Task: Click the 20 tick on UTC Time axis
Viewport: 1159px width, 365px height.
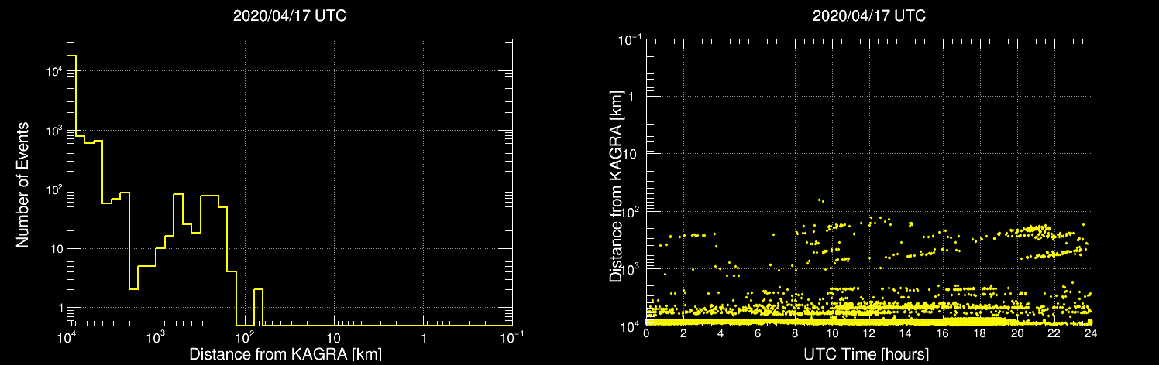Action: (1017, 333)
